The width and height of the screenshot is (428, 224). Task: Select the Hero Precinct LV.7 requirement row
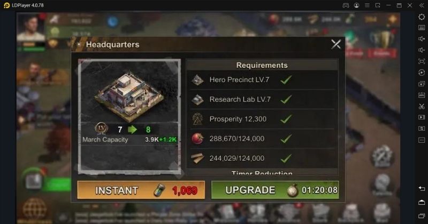262,80
